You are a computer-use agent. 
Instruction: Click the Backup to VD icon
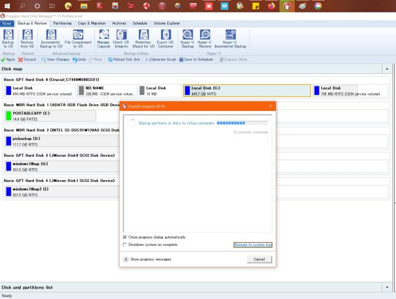click(8, 39)
